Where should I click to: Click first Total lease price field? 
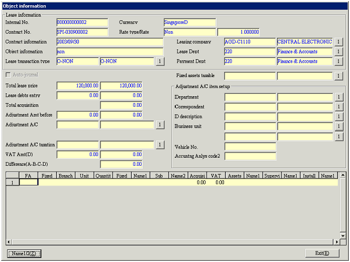click(77, 86)
